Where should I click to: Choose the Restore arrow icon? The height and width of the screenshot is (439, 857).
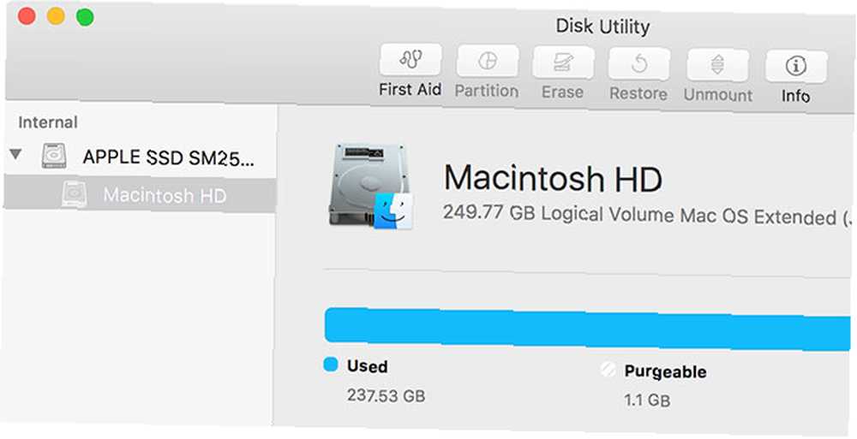pos(639,64)
